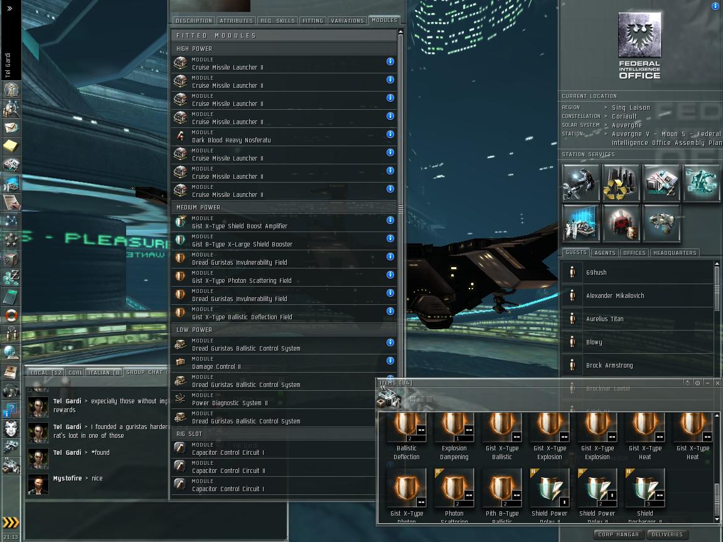Viewport: 723px width, 542px height.
Task: Switch to the Local [12] chat tab
Action: coord(46,373)
